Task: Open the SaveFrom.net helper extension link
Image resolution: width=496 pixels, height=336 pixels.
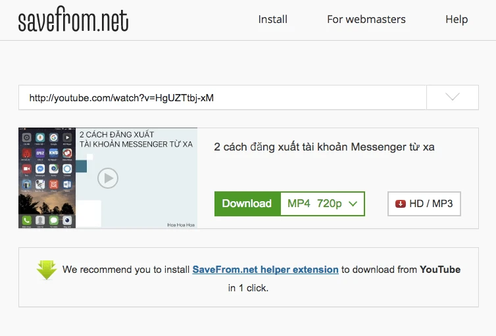Action: (x=265, y=270)
